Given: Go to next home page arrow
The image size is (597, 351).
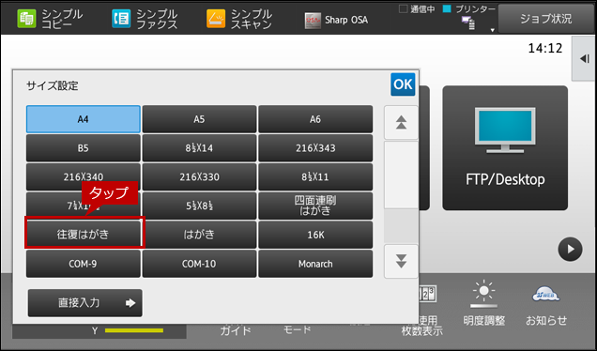Looking at the screenshot, I should click(x=570, y=250).
